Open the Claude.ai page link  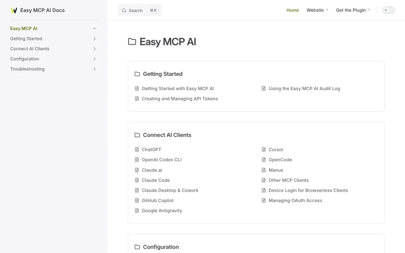(x=152, y=170)
